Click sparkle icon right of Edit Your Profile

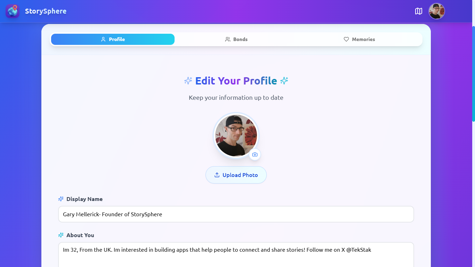284,81
